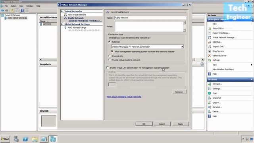Open the blue Help toolbar icon
Viewport: 254px width, 143px height.
tap(22, 11)
